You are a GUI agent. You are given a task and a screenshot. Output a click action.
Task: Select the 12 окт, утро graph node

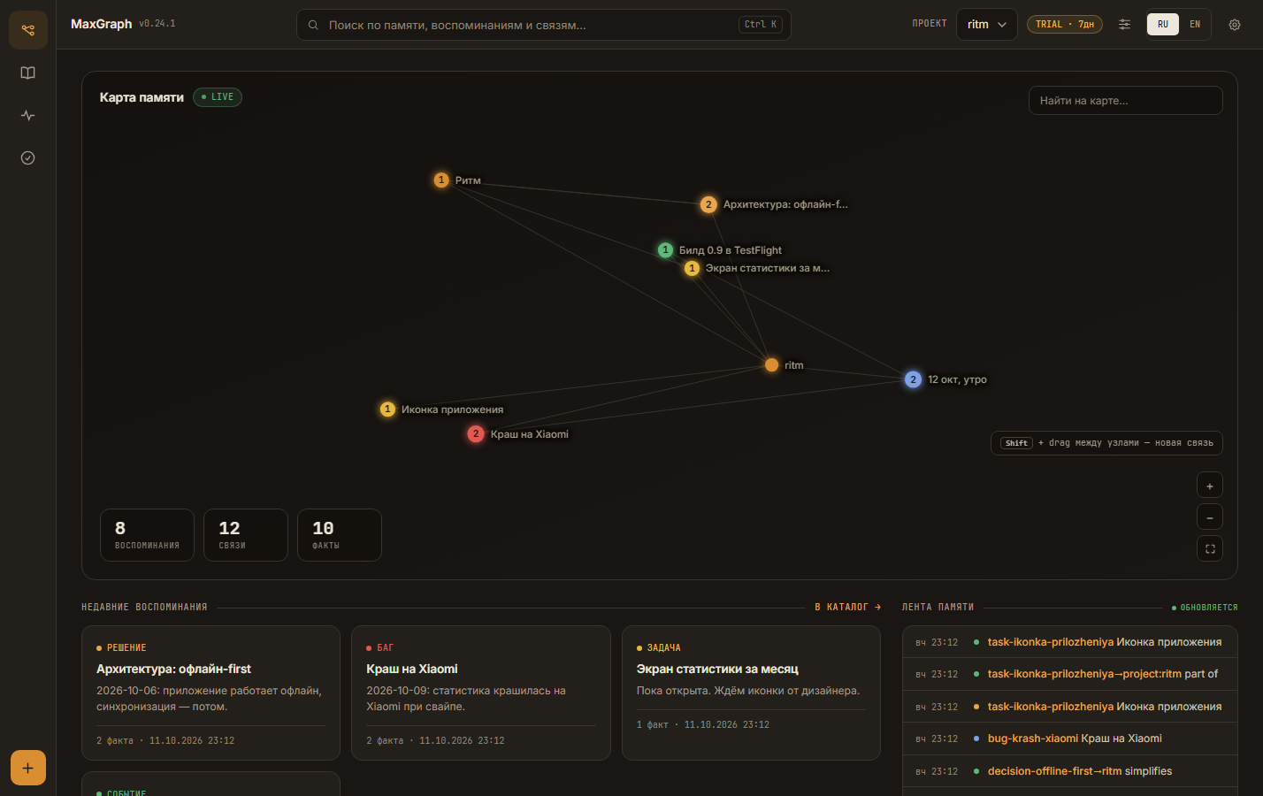(x=914, y=379)
